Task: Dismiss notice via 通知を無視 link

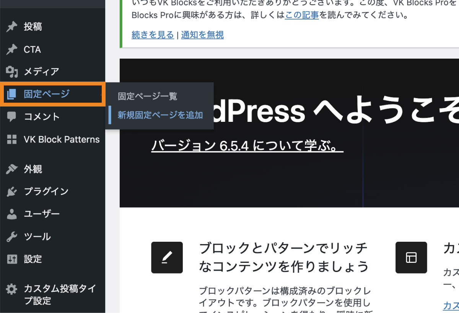Action: click(x=202, y=34)
